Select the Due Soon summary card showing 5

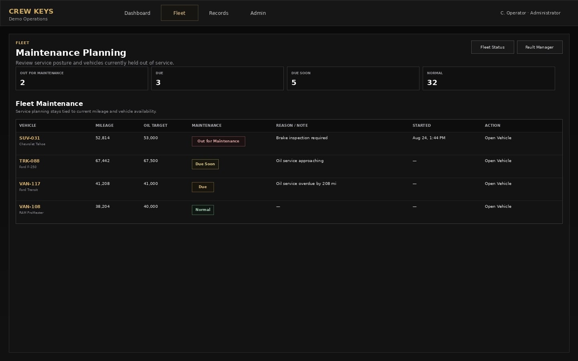353,78
